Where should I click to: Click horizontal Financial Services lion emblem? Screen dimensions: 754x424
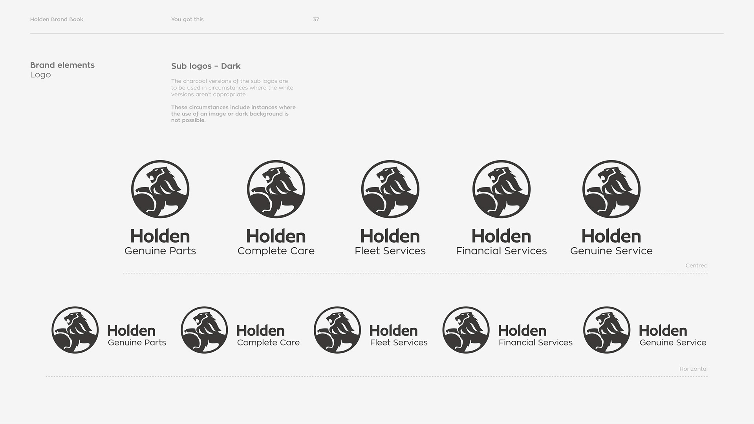(466, 330)
